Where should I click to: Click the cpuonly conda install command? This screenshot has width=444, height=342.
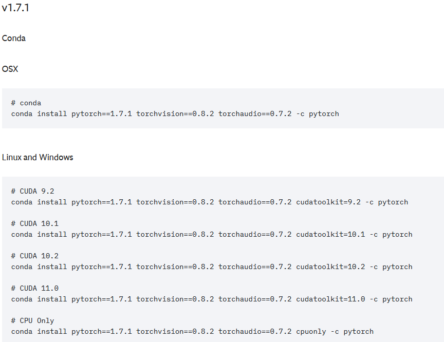point(192,332)
